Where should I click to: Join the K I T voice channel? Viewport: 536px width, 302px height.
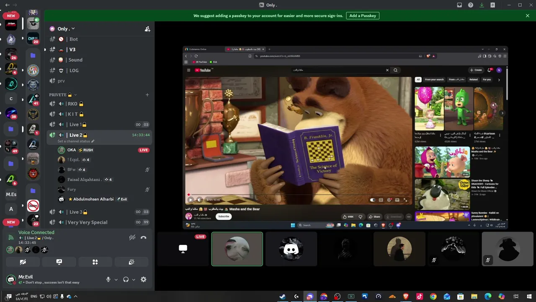tap(99, 114)
